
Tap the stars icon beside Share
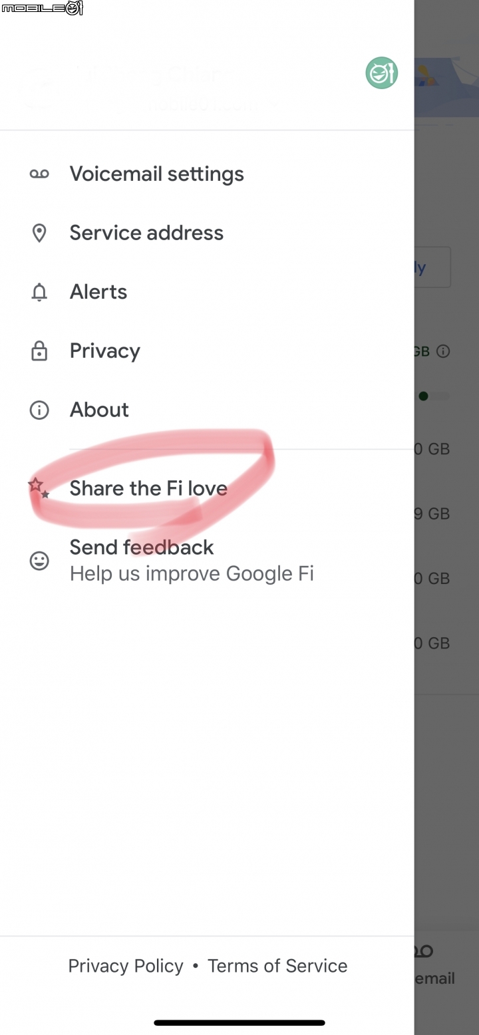point(39,488)
